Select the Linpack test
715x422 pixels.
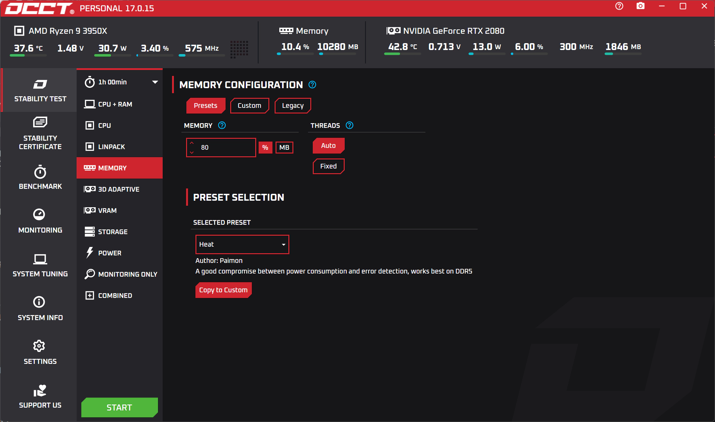(x=119, y=147)
